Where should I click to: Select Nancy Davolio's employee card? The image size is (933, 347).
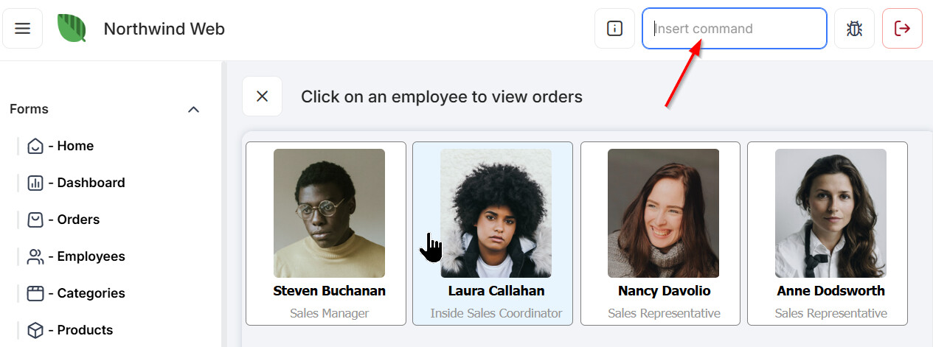click(664, 233)
